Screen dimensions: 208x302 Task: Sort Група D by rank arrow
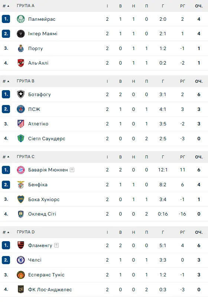click(x=8, y=232)
